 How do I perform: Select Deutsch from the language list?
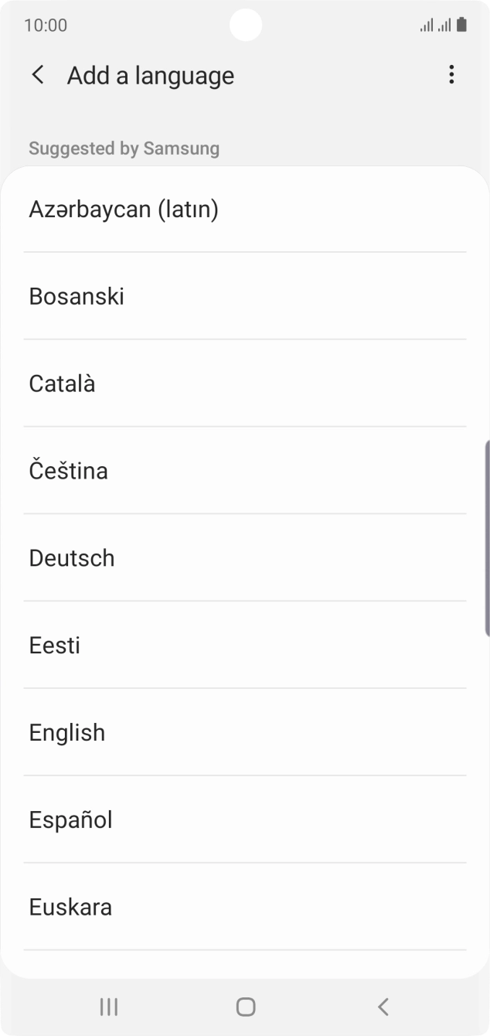71,557
